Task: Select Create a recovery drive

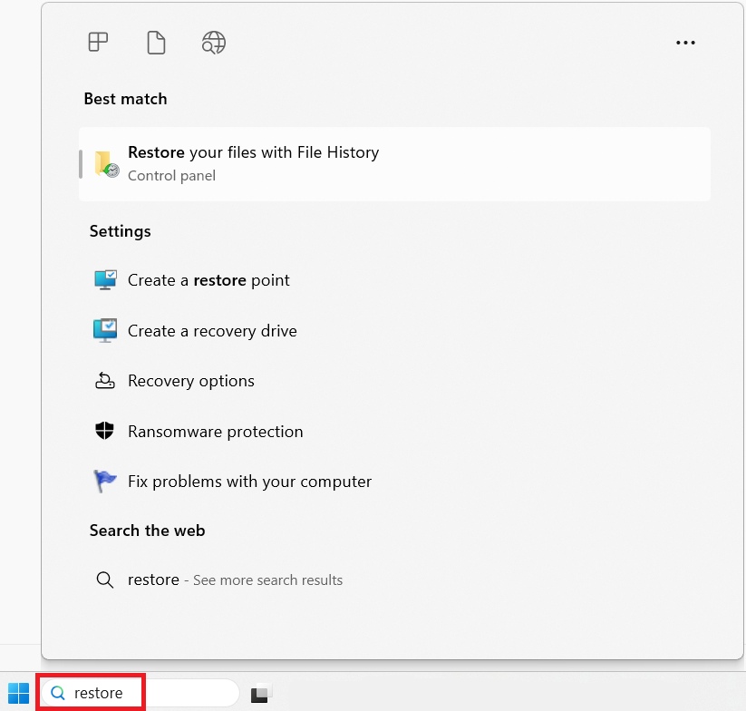Action: [x=211, y=330]
